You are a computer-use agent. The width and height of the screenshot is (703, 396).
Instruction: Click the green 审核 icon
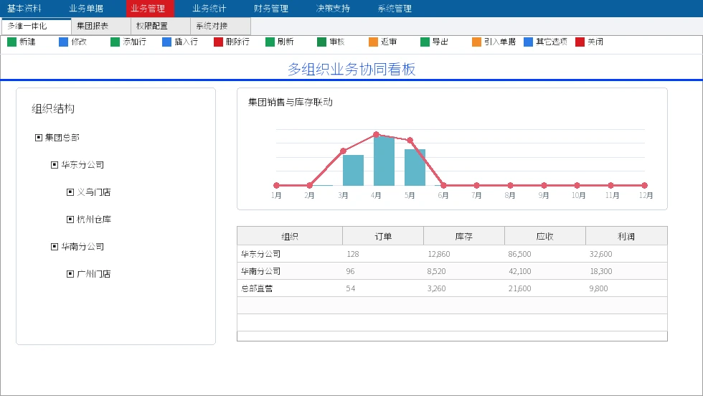(x=321, y=42)
